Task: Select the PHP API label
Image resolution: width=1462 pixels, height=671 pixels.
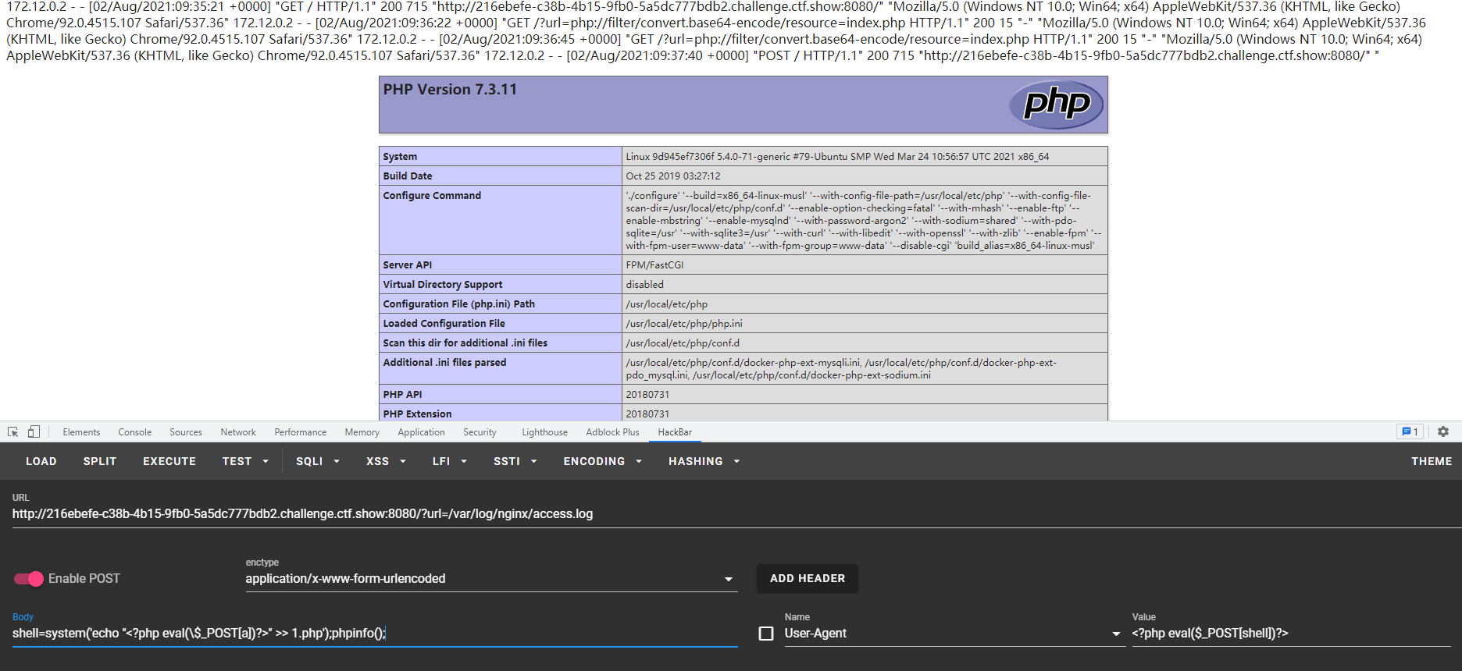Action: 402,395
